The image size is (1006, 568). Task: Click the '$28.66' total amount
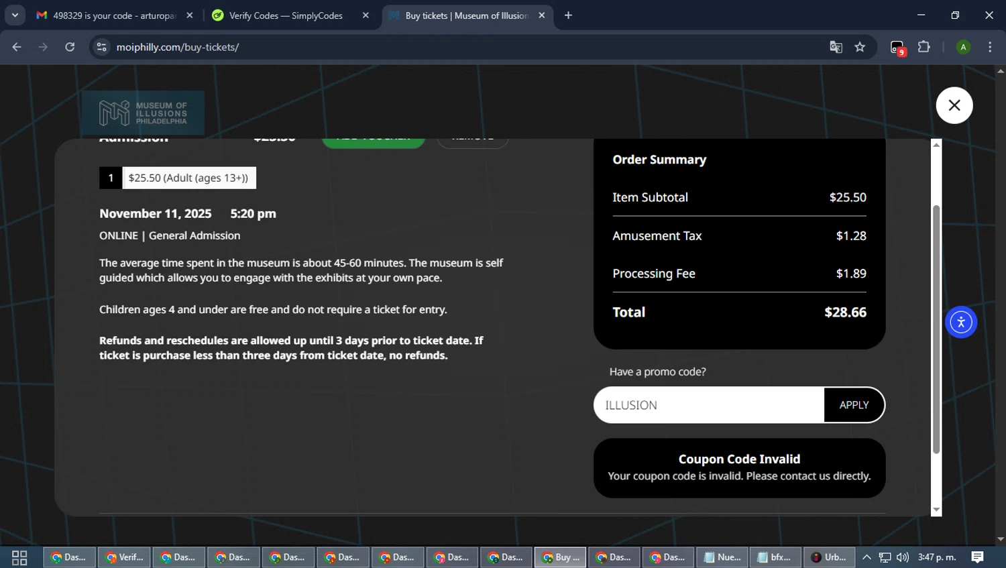click(x=845, y=312)
